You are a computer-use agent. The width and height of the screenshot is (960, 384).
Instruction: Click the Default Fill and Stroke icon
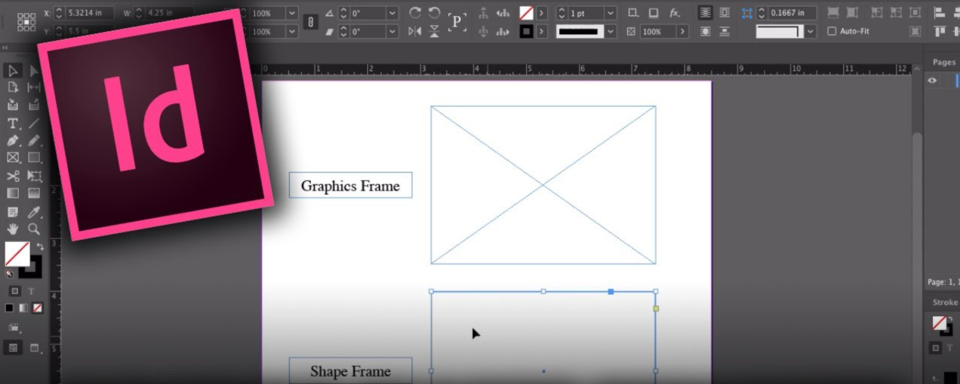tap(9, 274)
